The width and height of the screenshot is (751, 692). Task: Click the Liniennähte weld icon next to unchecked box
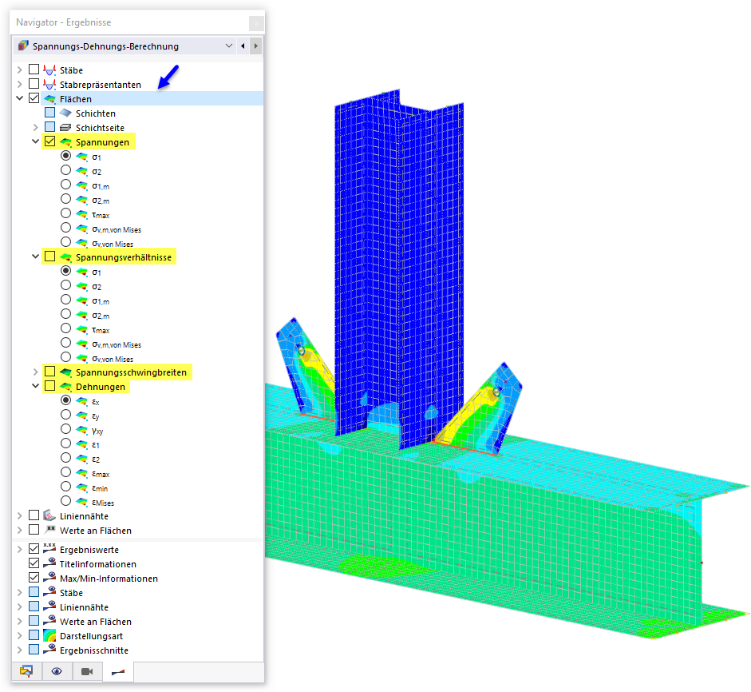(49, 515)
